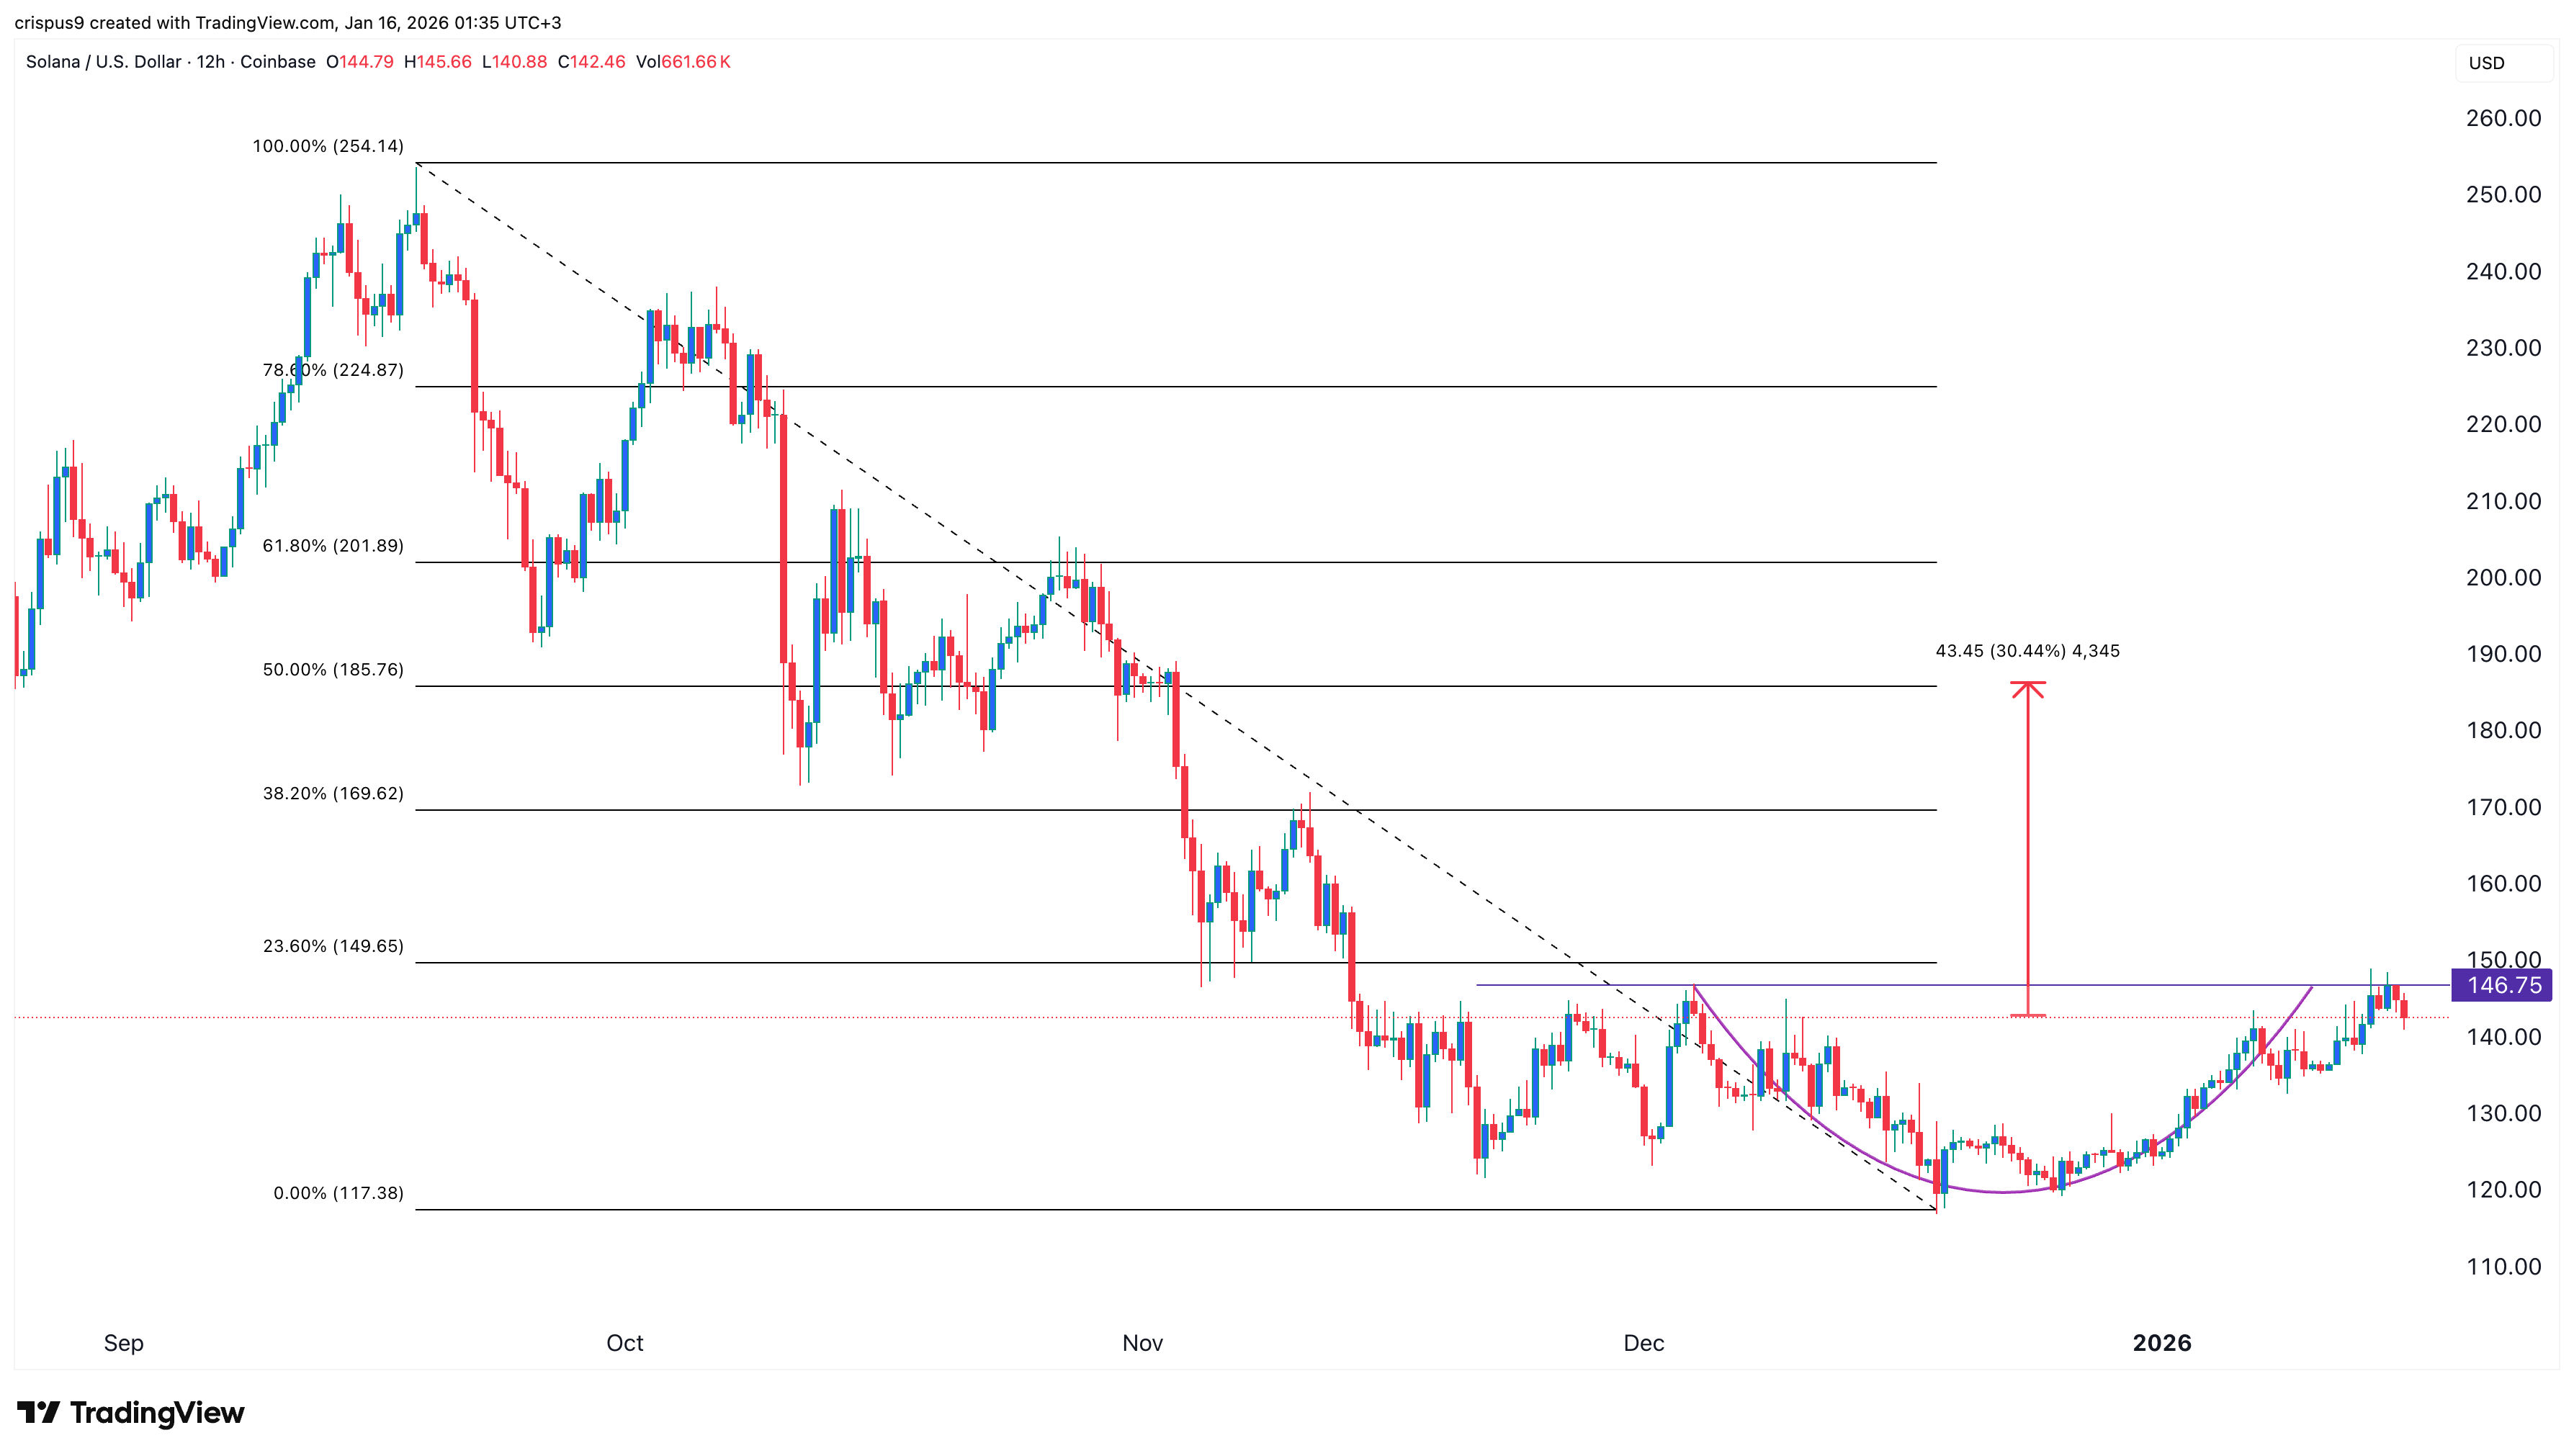Click the 50.00% (185.76) retracement label

coord(333,670)
